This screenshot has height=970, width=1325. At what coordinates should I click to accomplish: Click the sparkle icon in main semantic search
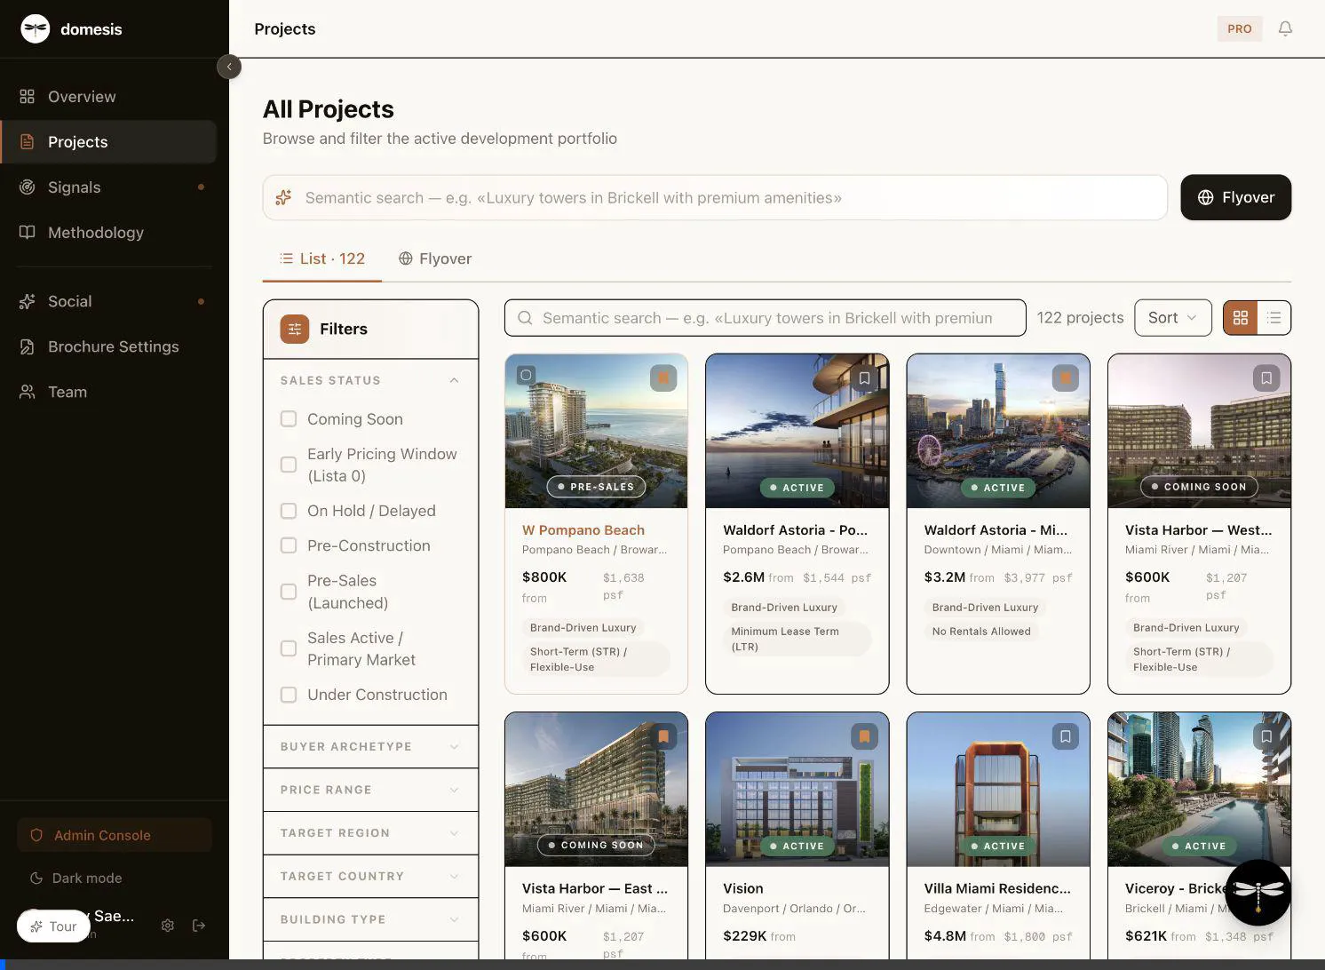[x=283, y=197]
